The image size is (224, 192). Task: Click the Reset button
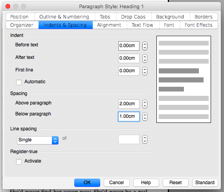(x=176, y=183)
